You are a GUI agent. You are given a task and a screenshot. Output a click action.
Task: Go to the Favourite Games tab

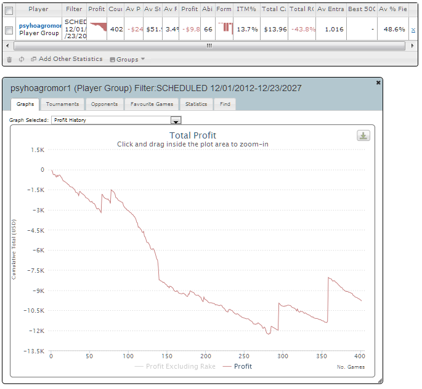click(152, 105)
